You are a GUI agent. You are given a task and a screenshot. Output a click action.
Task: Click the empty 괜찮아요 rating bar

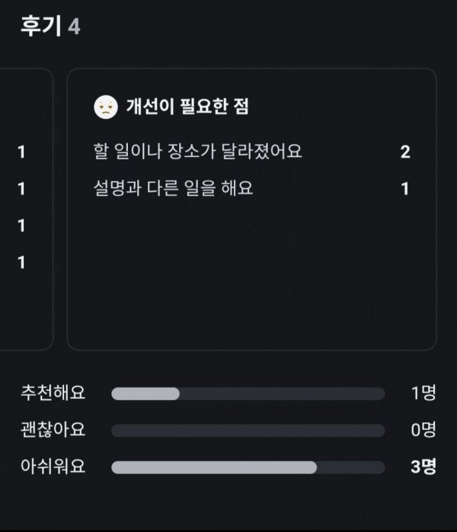coord(248,431)
